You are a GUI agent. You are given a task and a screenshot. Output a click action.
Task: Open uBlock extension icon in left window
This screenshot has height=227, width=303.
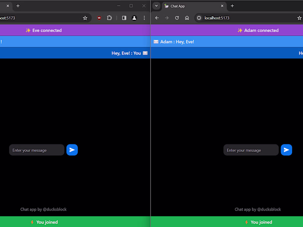click(99, 18)
